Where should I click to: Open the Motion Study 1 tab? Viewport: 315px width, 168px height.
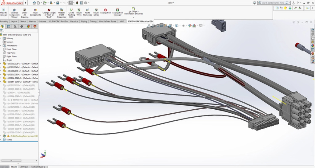coord(38,166)
